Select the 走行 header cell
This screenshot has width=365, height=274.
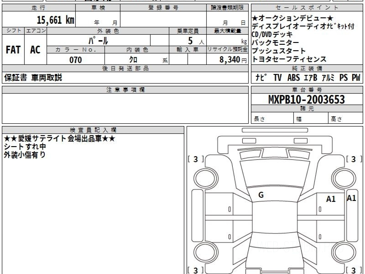click(38, 8)
